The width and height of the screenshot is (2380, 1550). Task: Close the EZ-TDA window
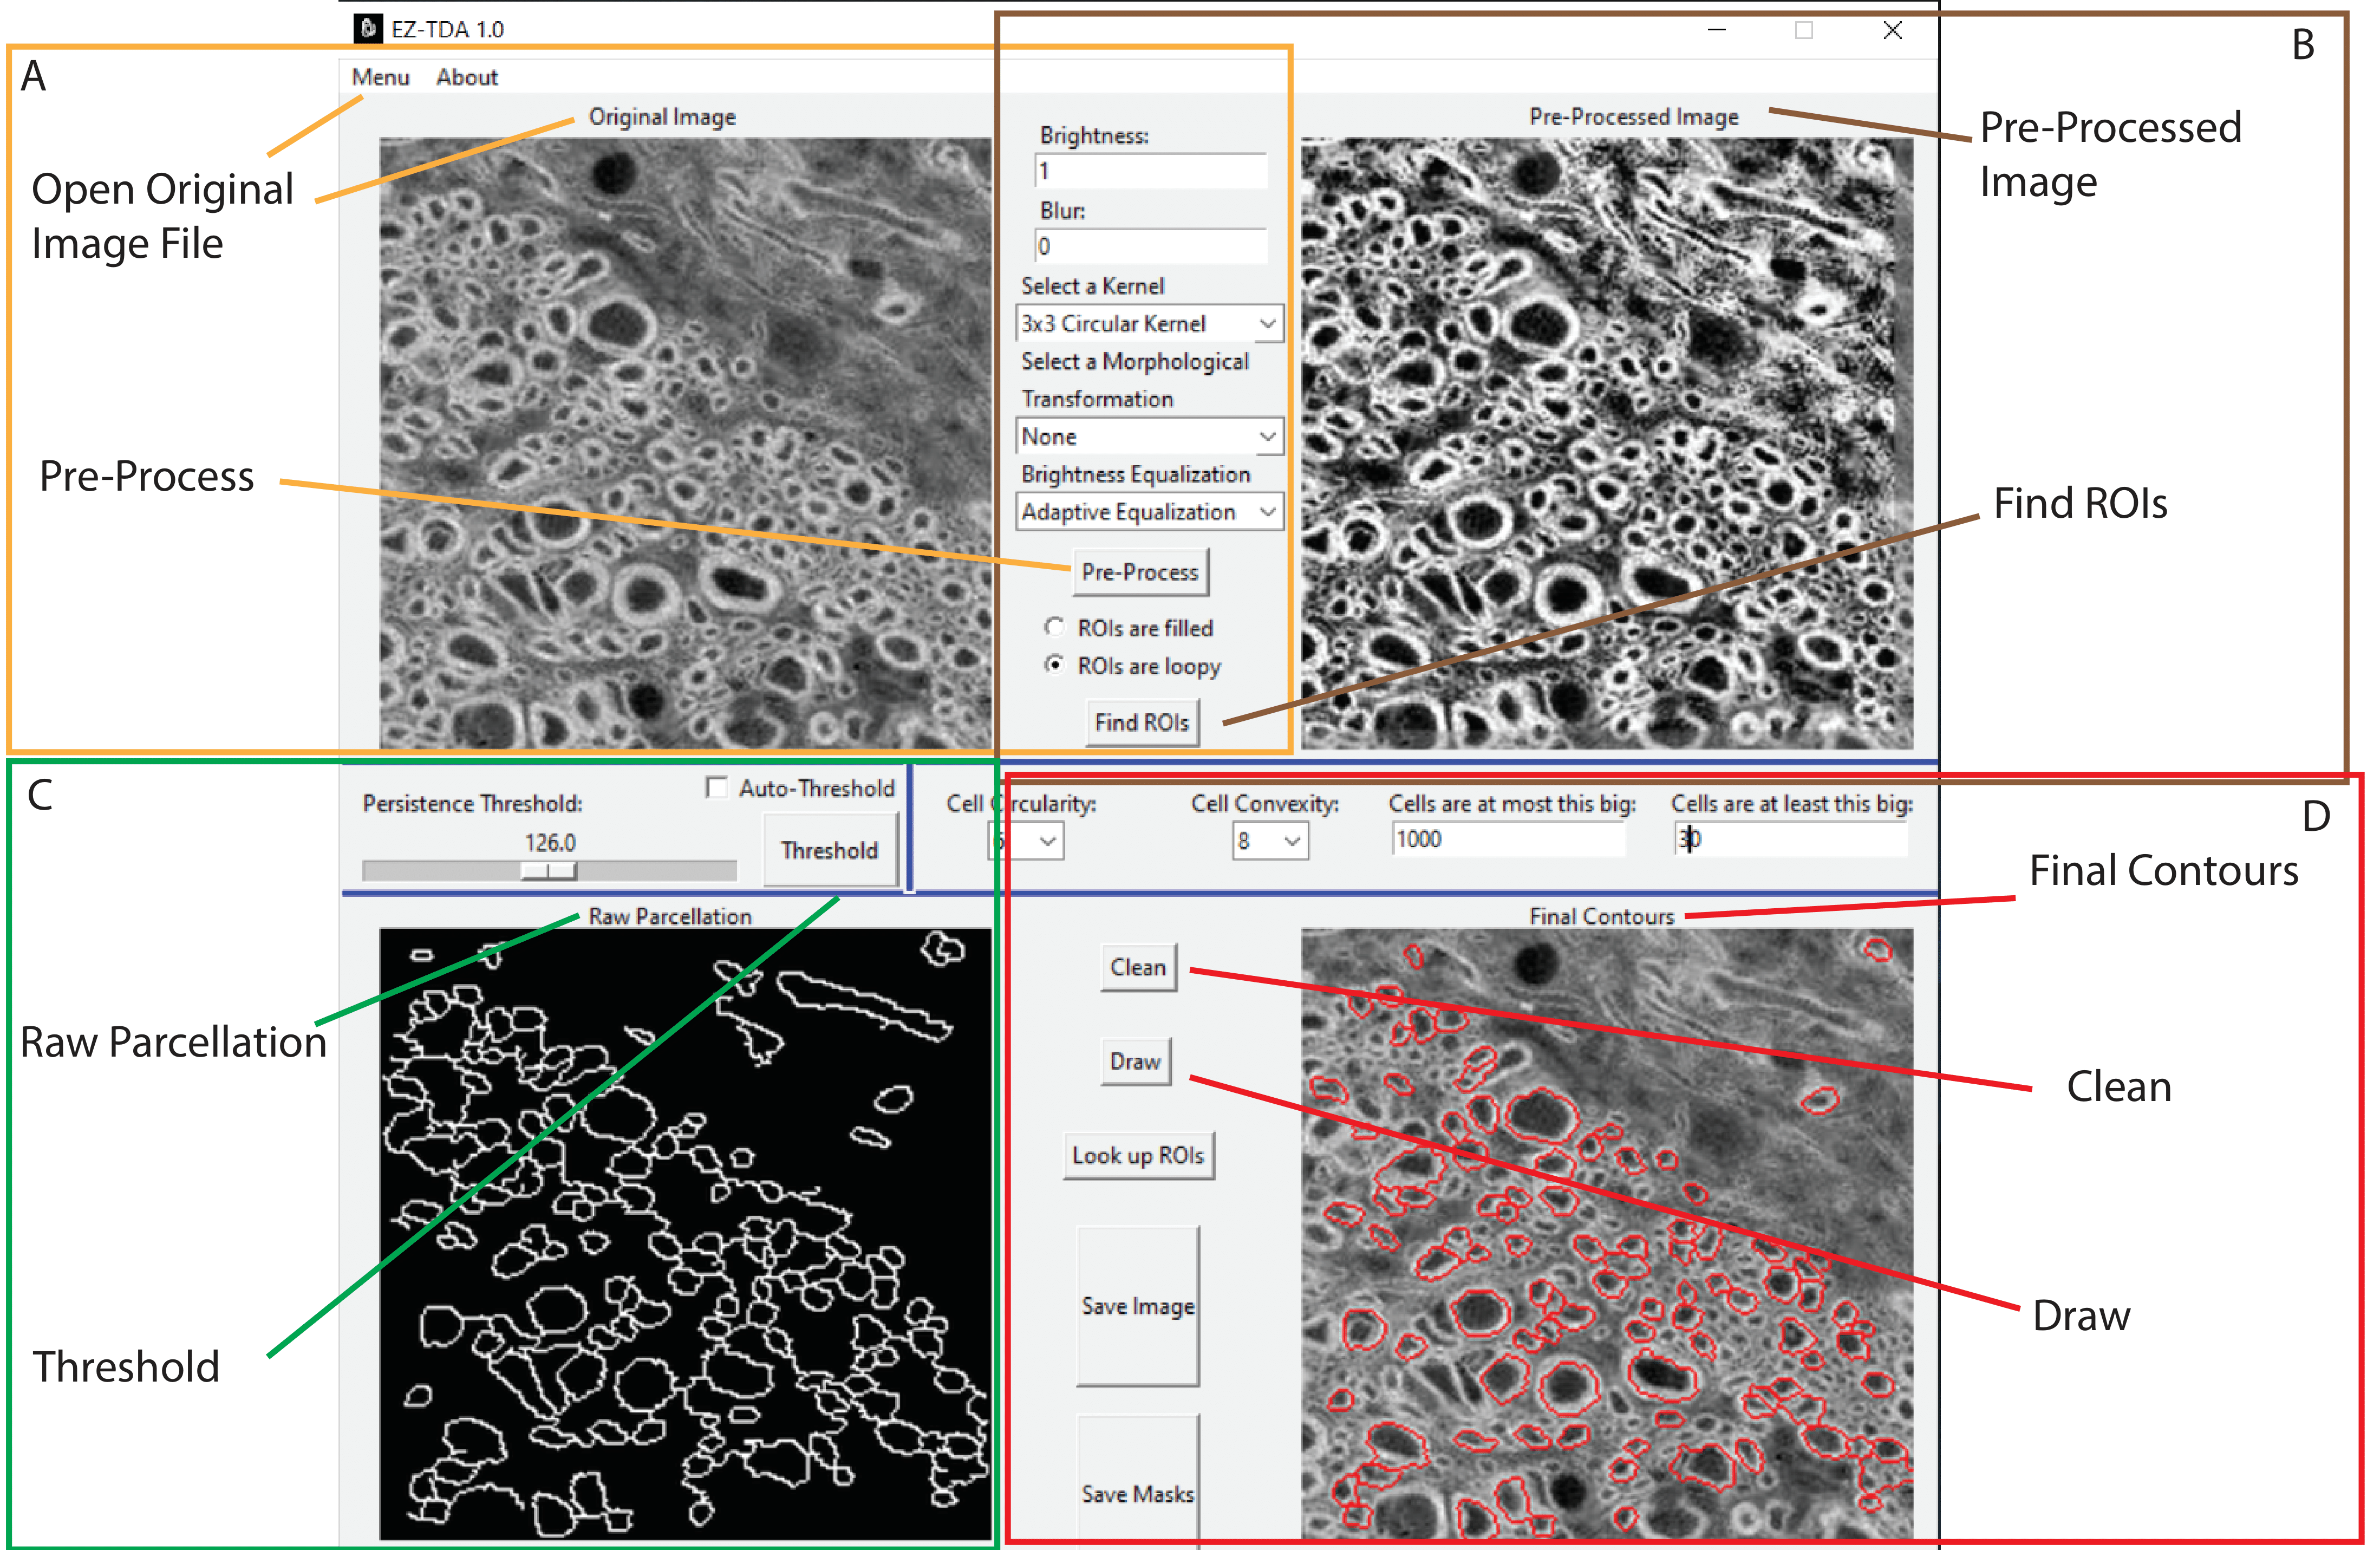tap(1893, 30)
